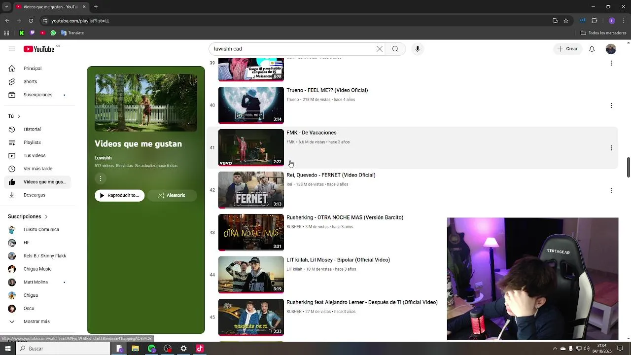
Task: Open Playlists in the sidebar
Action: [37, 142]
